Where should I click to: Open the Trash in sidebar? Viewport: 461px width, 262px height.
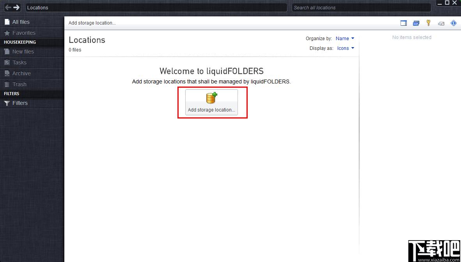(x=19, y=84)
